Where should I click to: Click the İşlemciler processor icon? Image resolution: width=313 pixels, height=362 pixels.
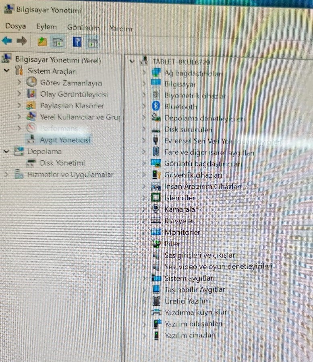tap(155, 198)
